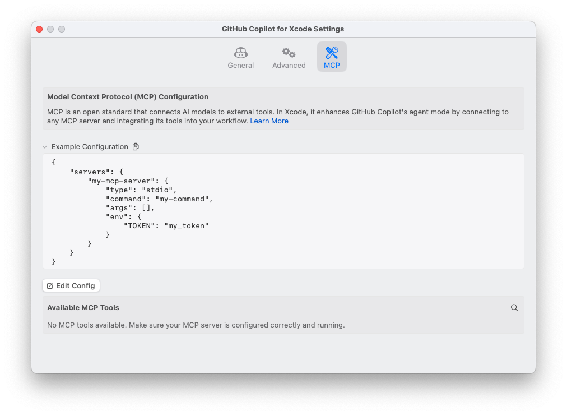Open the Learn More link
The image size is (567, 415).
coord(269,121)
